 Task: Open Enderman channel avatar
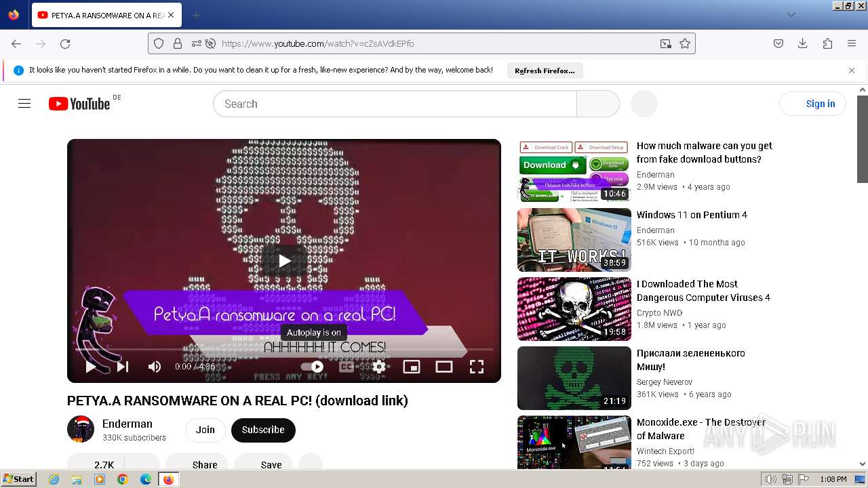(81, 429)
